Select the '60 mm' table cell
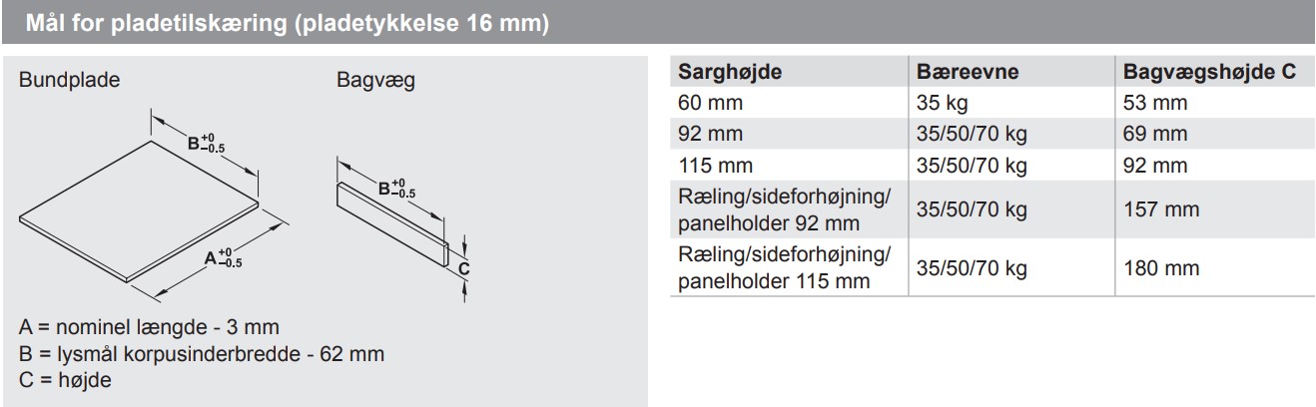This screenshot has height=407, width=1316. [711, 102]
